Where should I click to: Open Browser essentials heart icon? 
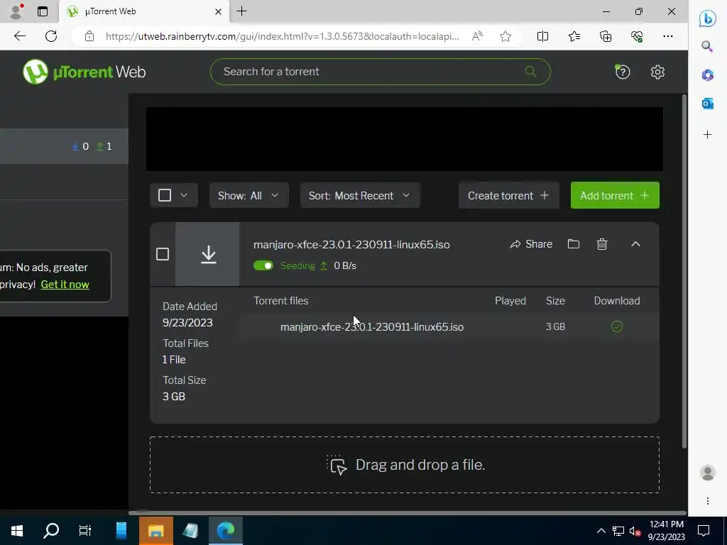(637, 36)
